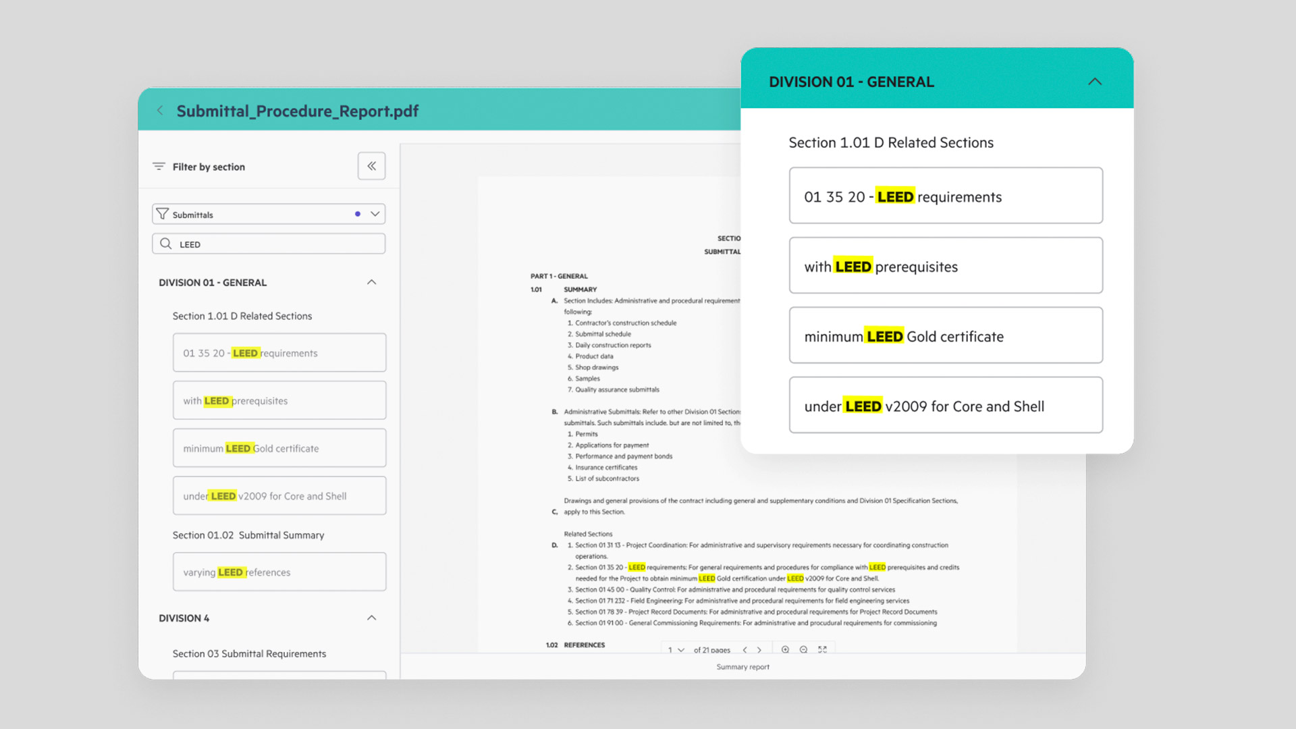
Task: Click the Summary report label at the bottom
Action: coord(742,667)
